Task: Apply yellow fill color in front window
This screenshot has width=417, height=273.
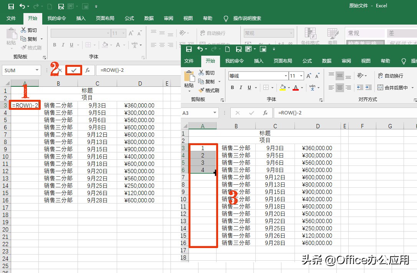Action: pyautogui.click(x=283, y=88)
